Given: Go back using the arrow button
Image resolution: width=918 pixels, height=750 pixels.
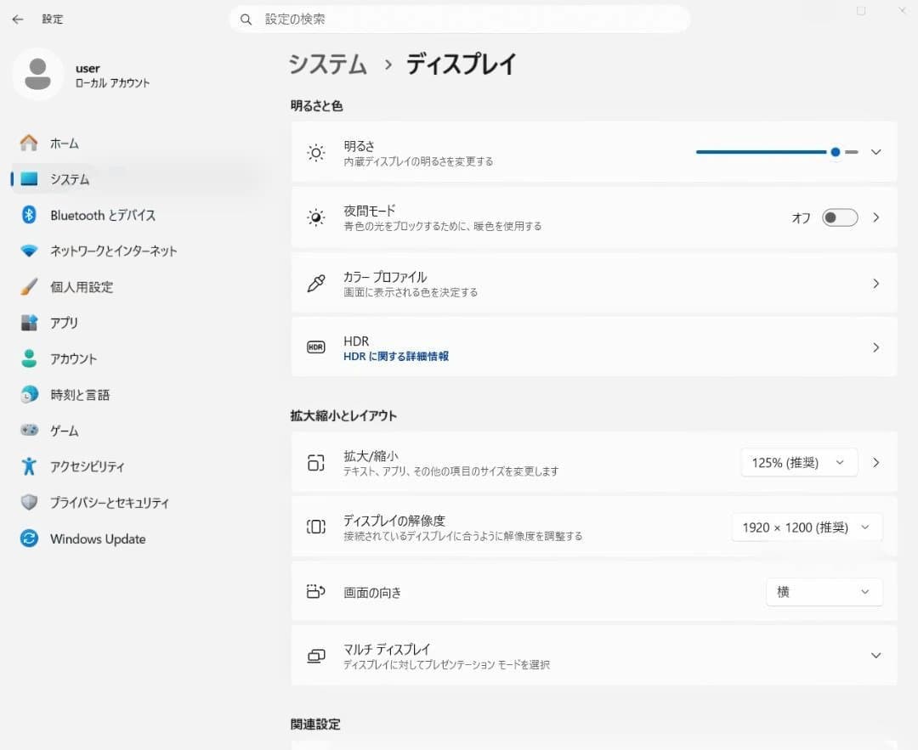Looking at the screenshot, I should [17, 19].
